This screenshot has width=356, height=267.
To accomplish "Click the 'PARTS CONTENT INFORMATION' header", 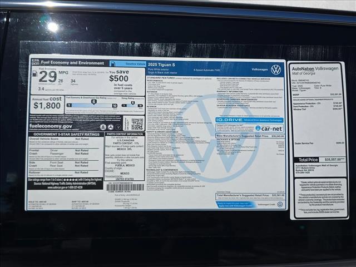I will click(x=125, y=134).
